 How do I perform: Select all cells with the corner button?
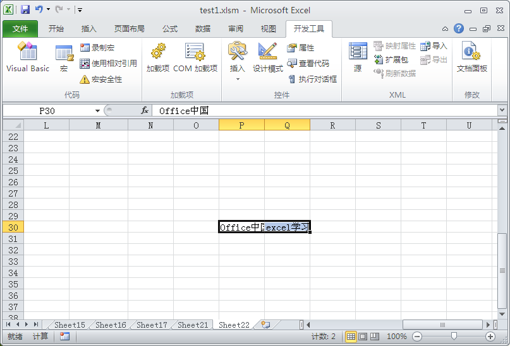tap(13, 125)
